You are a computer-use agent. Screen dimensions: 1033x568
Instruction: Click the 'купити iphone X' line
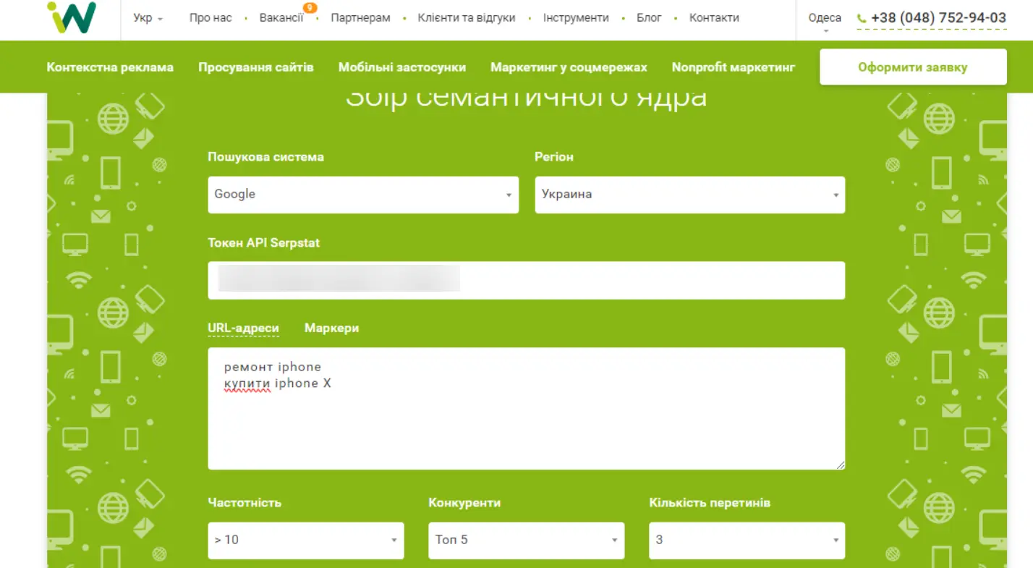(x=278, y=384)
